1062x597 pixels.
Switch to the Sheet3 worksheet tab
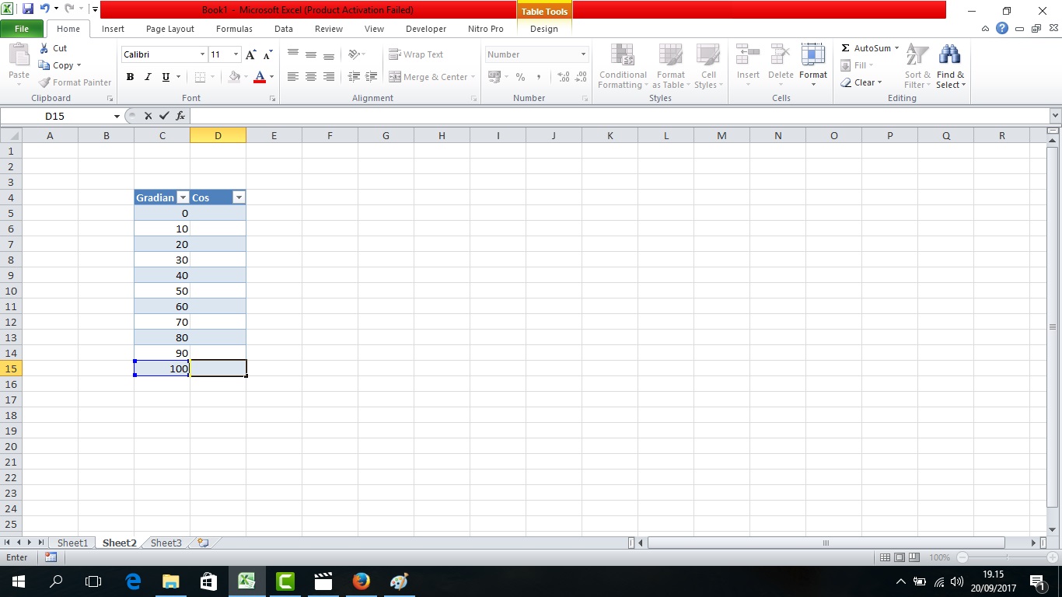pos(166,543)
